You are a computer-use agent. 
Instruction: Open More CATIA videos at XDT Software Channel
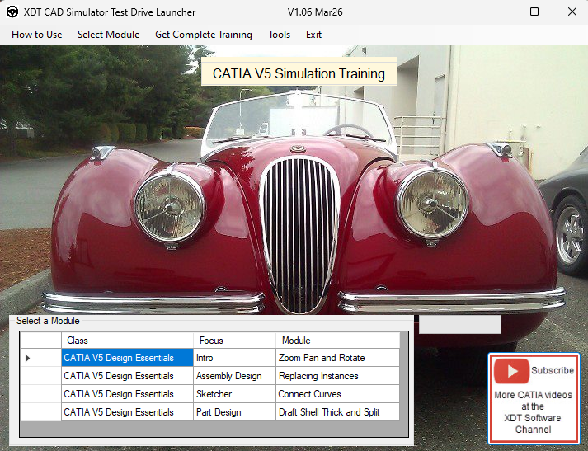pos(533,412)
